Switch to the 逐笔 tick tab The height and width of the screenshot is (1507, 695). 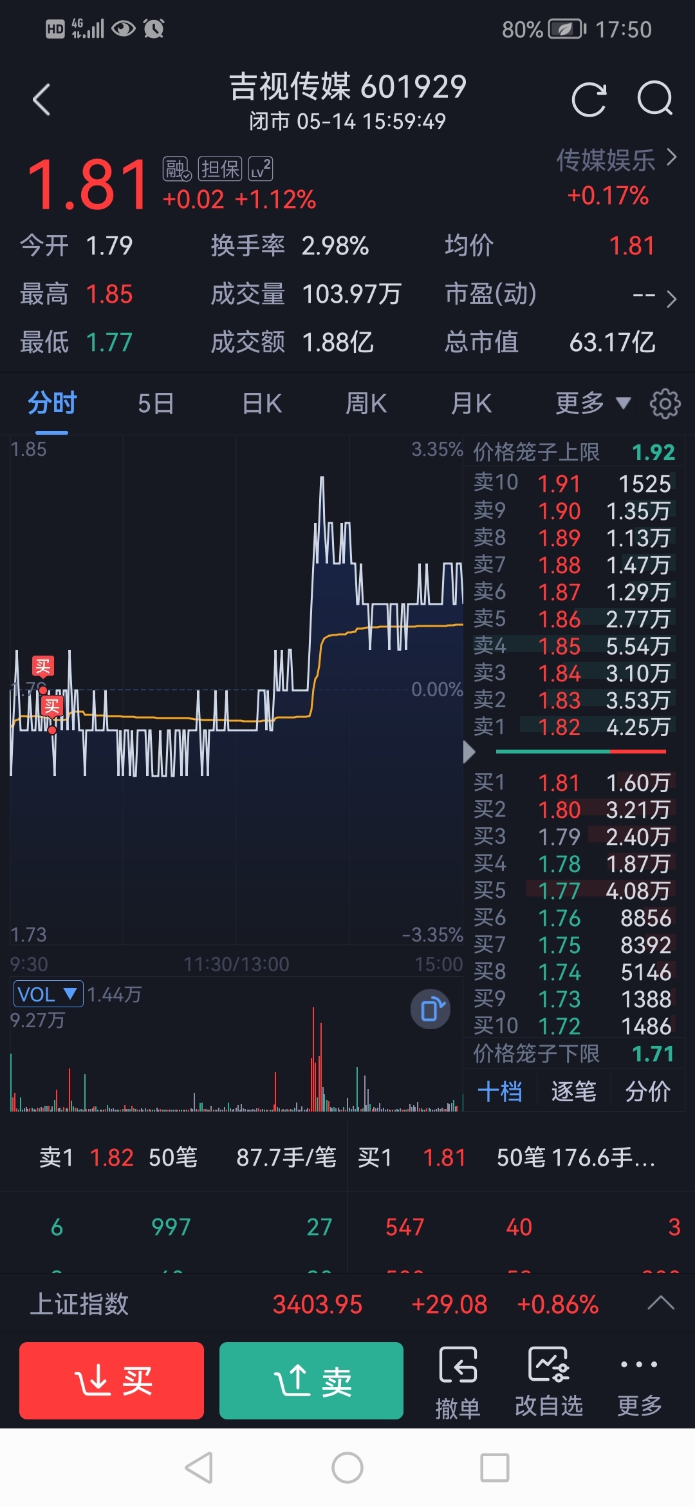click(573, 1091)
